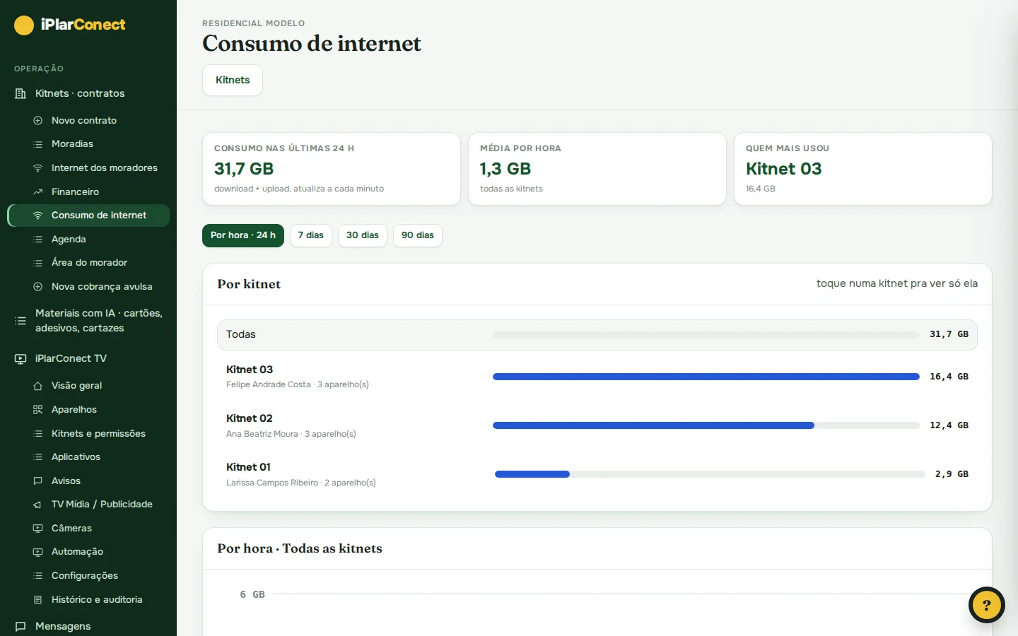
Task: Click the screen icon beside Automação
Action: (x=38, y=552)
